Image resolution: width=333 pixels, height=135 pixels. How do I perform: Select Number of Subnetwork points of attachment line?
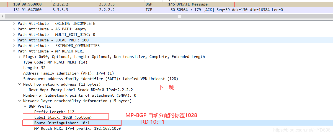(80, 95)
